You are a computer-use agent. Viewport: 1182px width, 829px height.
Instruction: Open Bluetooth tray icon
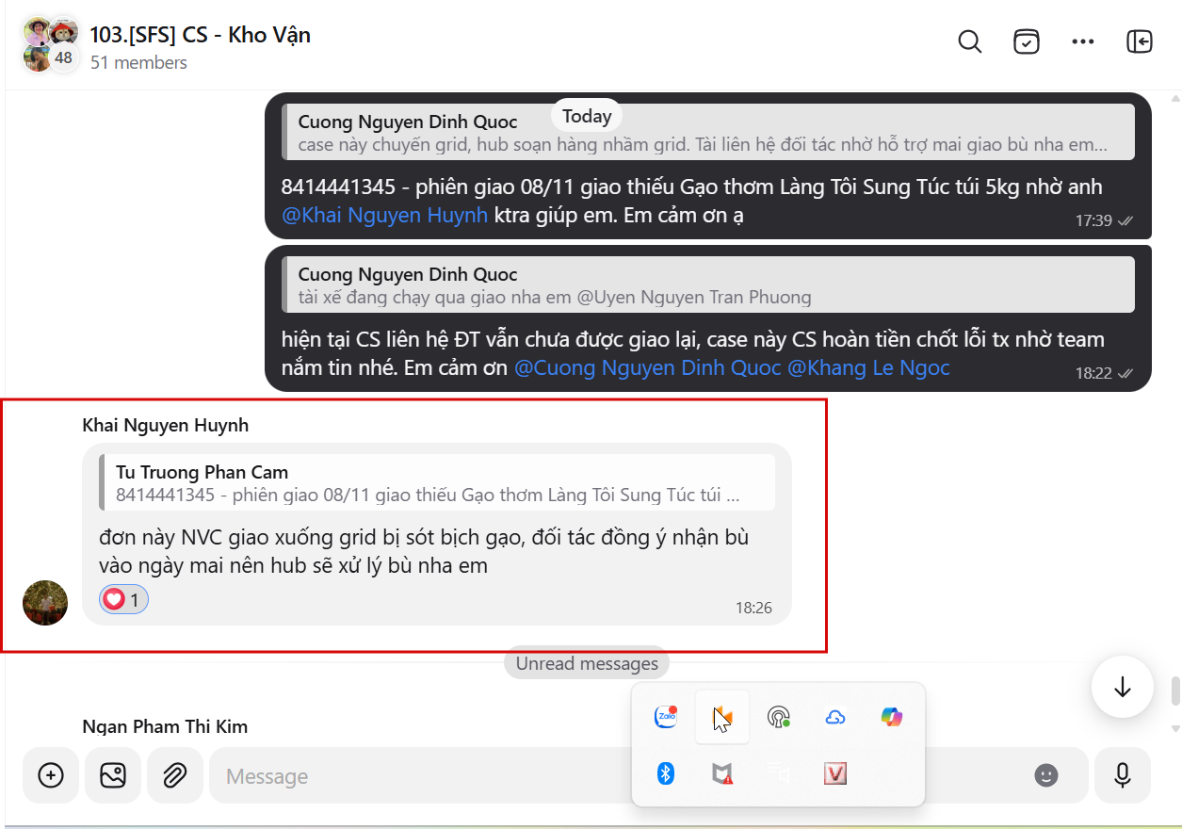[x=666, y=773]
